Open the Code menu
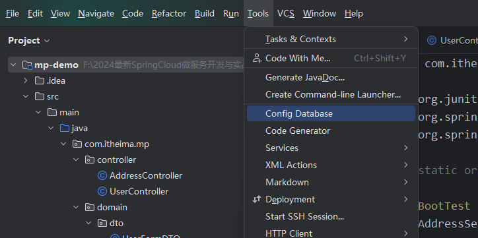 pyautogui.click(x=133, y=14)
